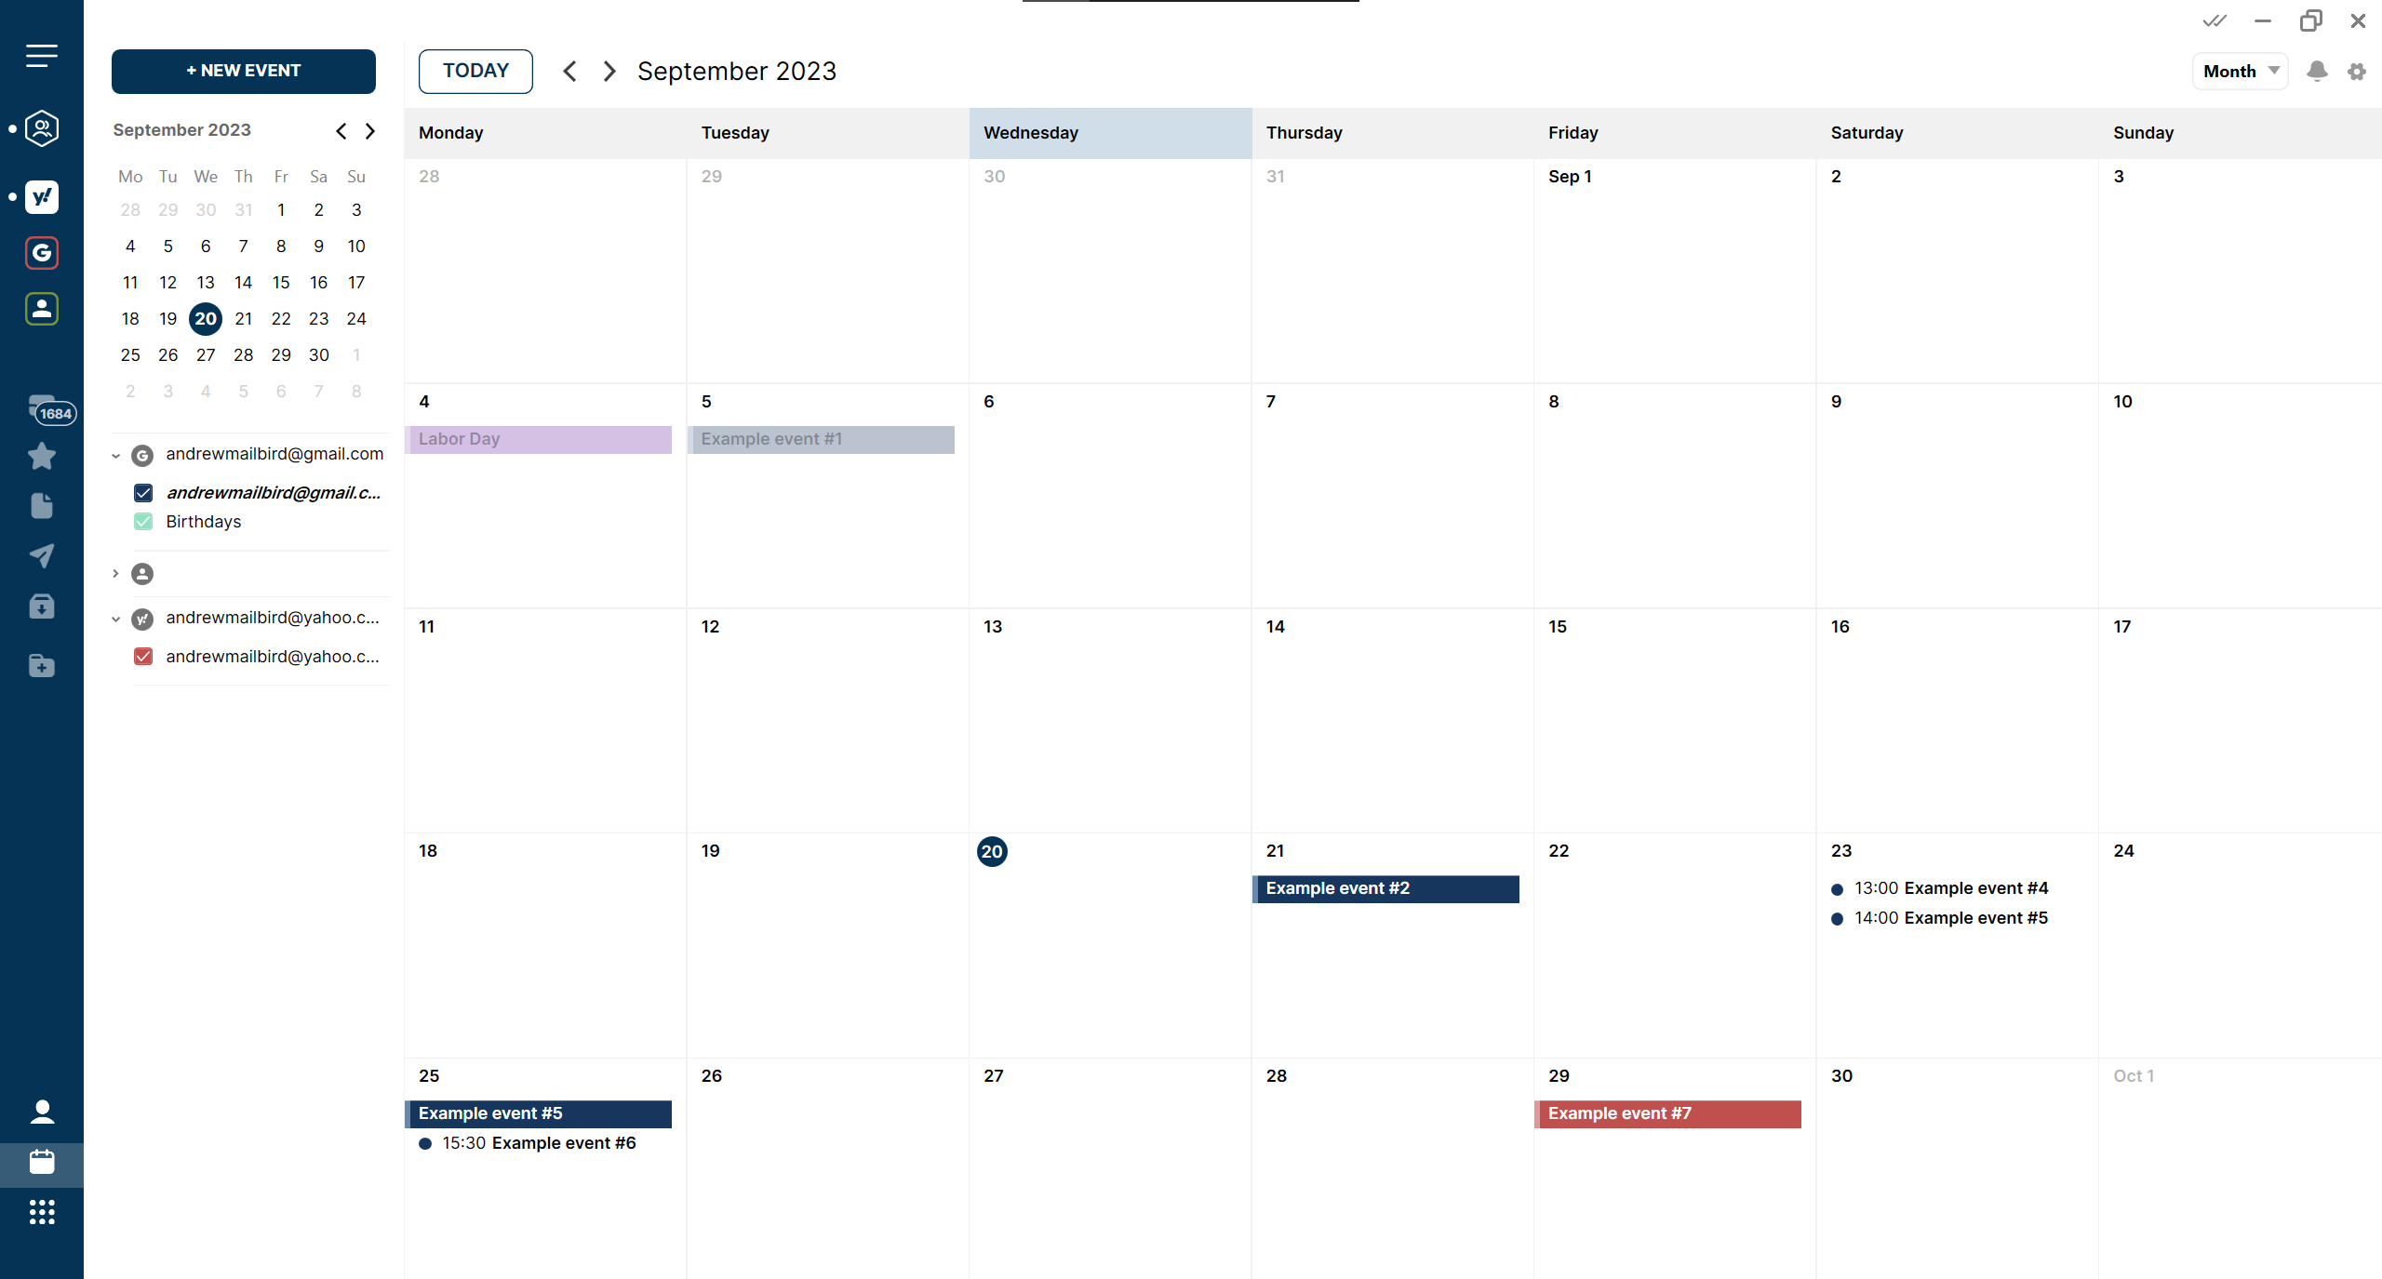Screen dimensions: 2382x1279
Task: Click the calendar settings gear icon
Action: tap(2359, 71)
